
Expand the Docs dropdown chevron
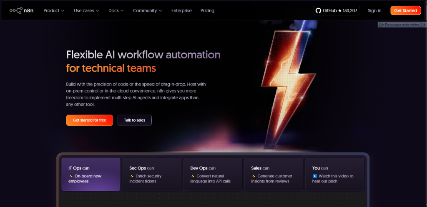tap(122, 10)
